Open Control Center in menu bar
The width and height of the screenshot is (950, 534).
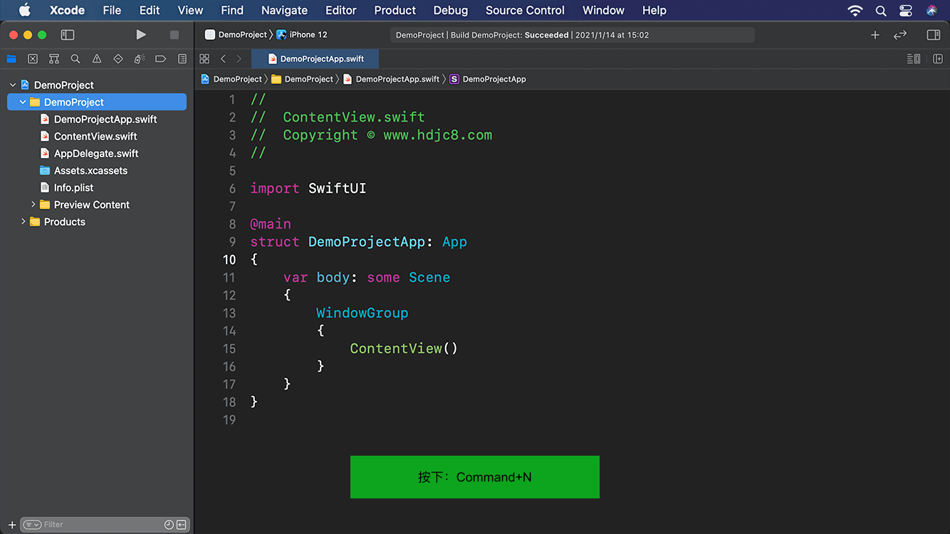[906, 10]
